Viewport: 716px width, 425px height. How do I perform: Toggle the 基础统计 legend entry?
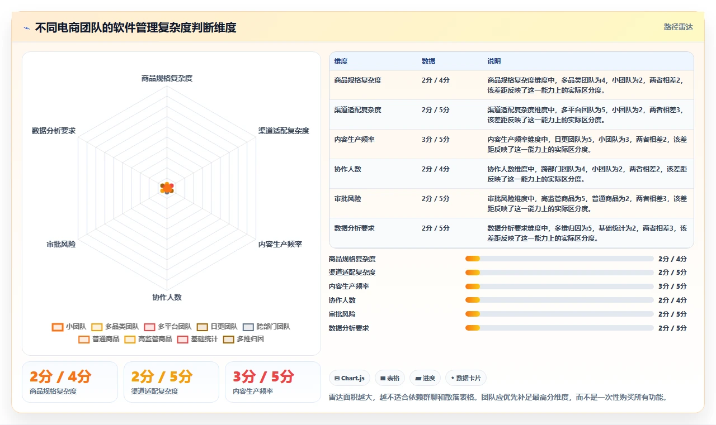(x=197, y=339)
